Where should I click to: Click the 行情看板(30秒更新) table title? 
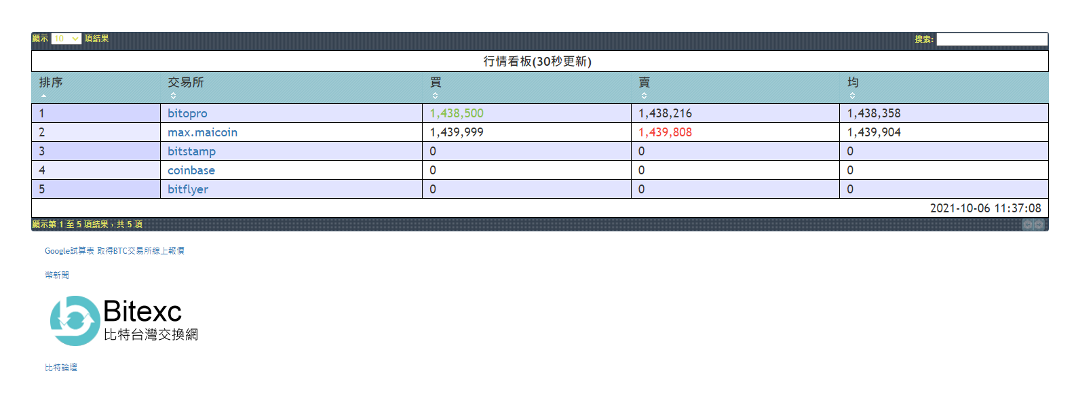[x=537, y=61]
